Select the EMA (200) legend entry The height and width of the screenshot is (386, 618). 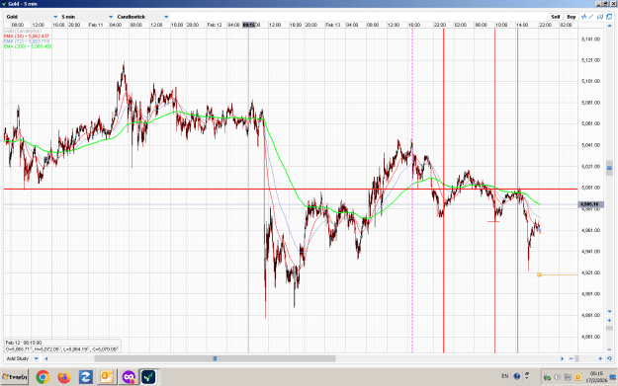[x=28, y=46]
